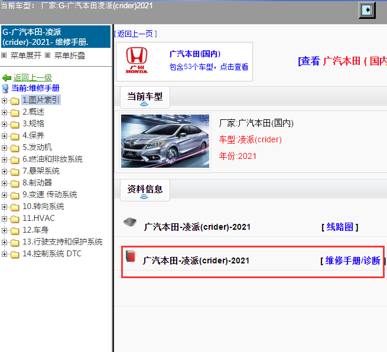The image size is (387, 352).
Task: Click the folder icon for 2.概述
Action: [15, 112]
